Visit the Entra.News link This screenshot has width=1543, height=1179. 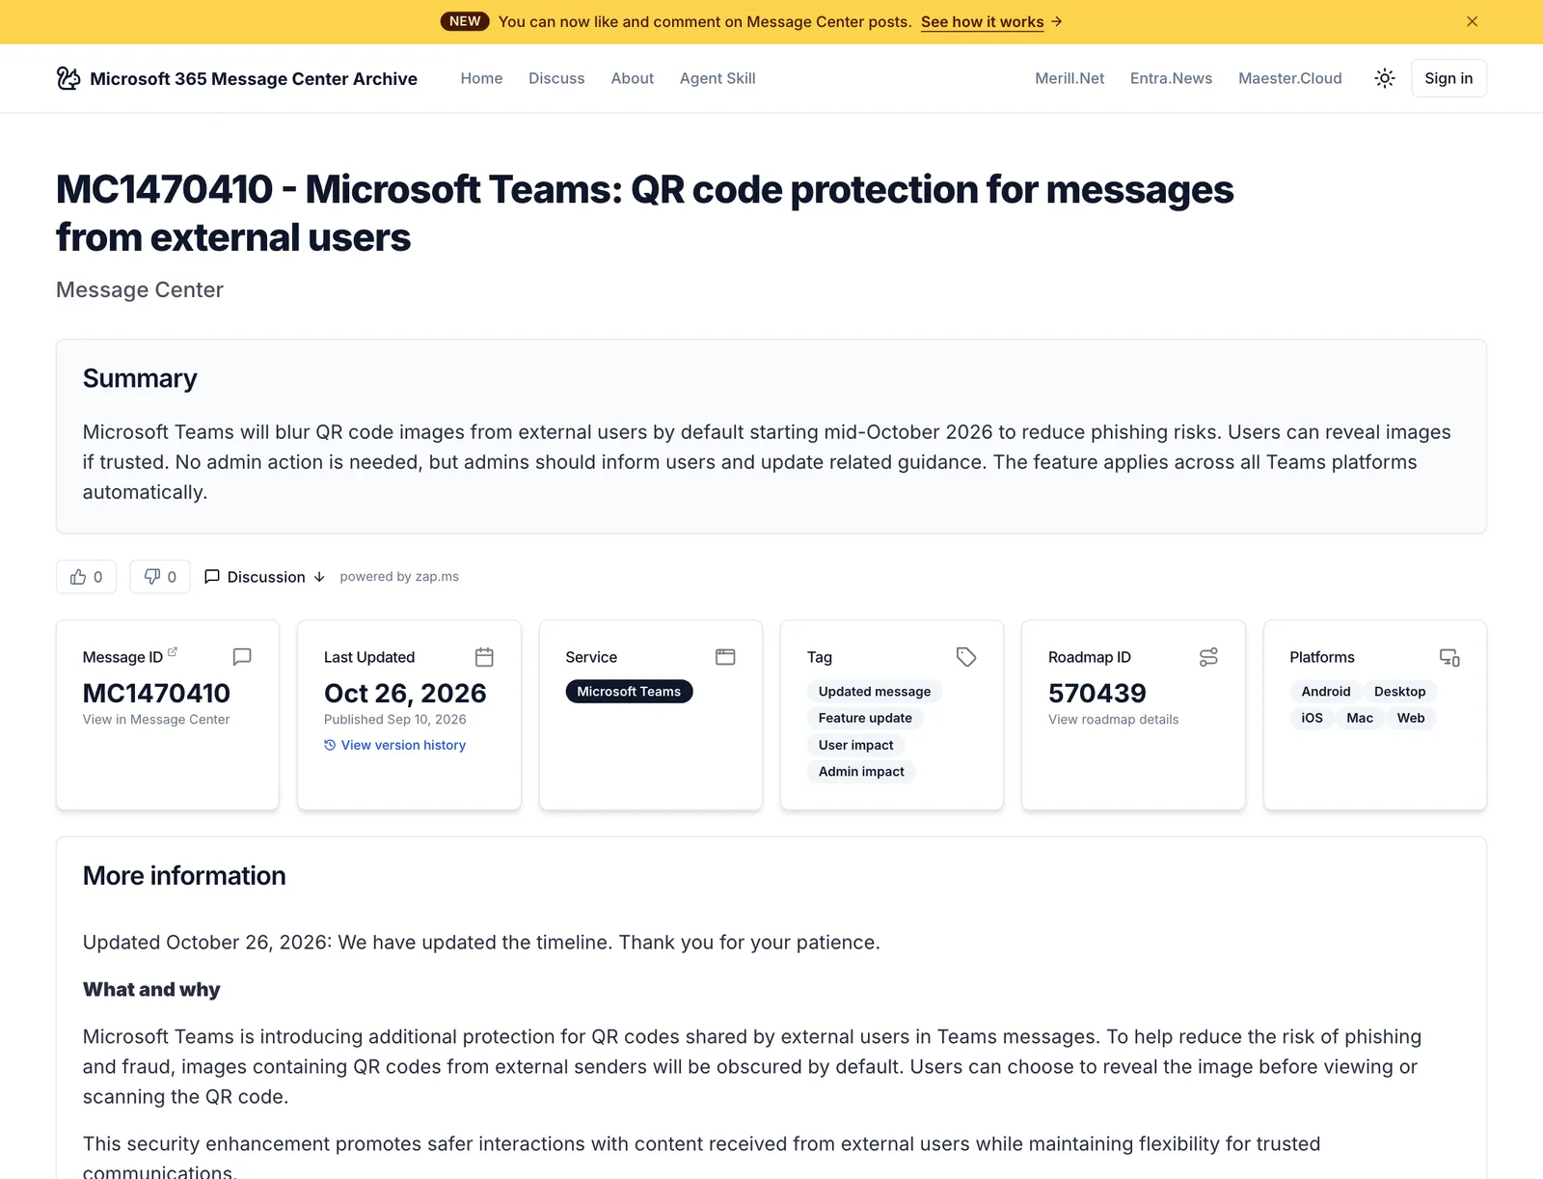coord(1171,78)
